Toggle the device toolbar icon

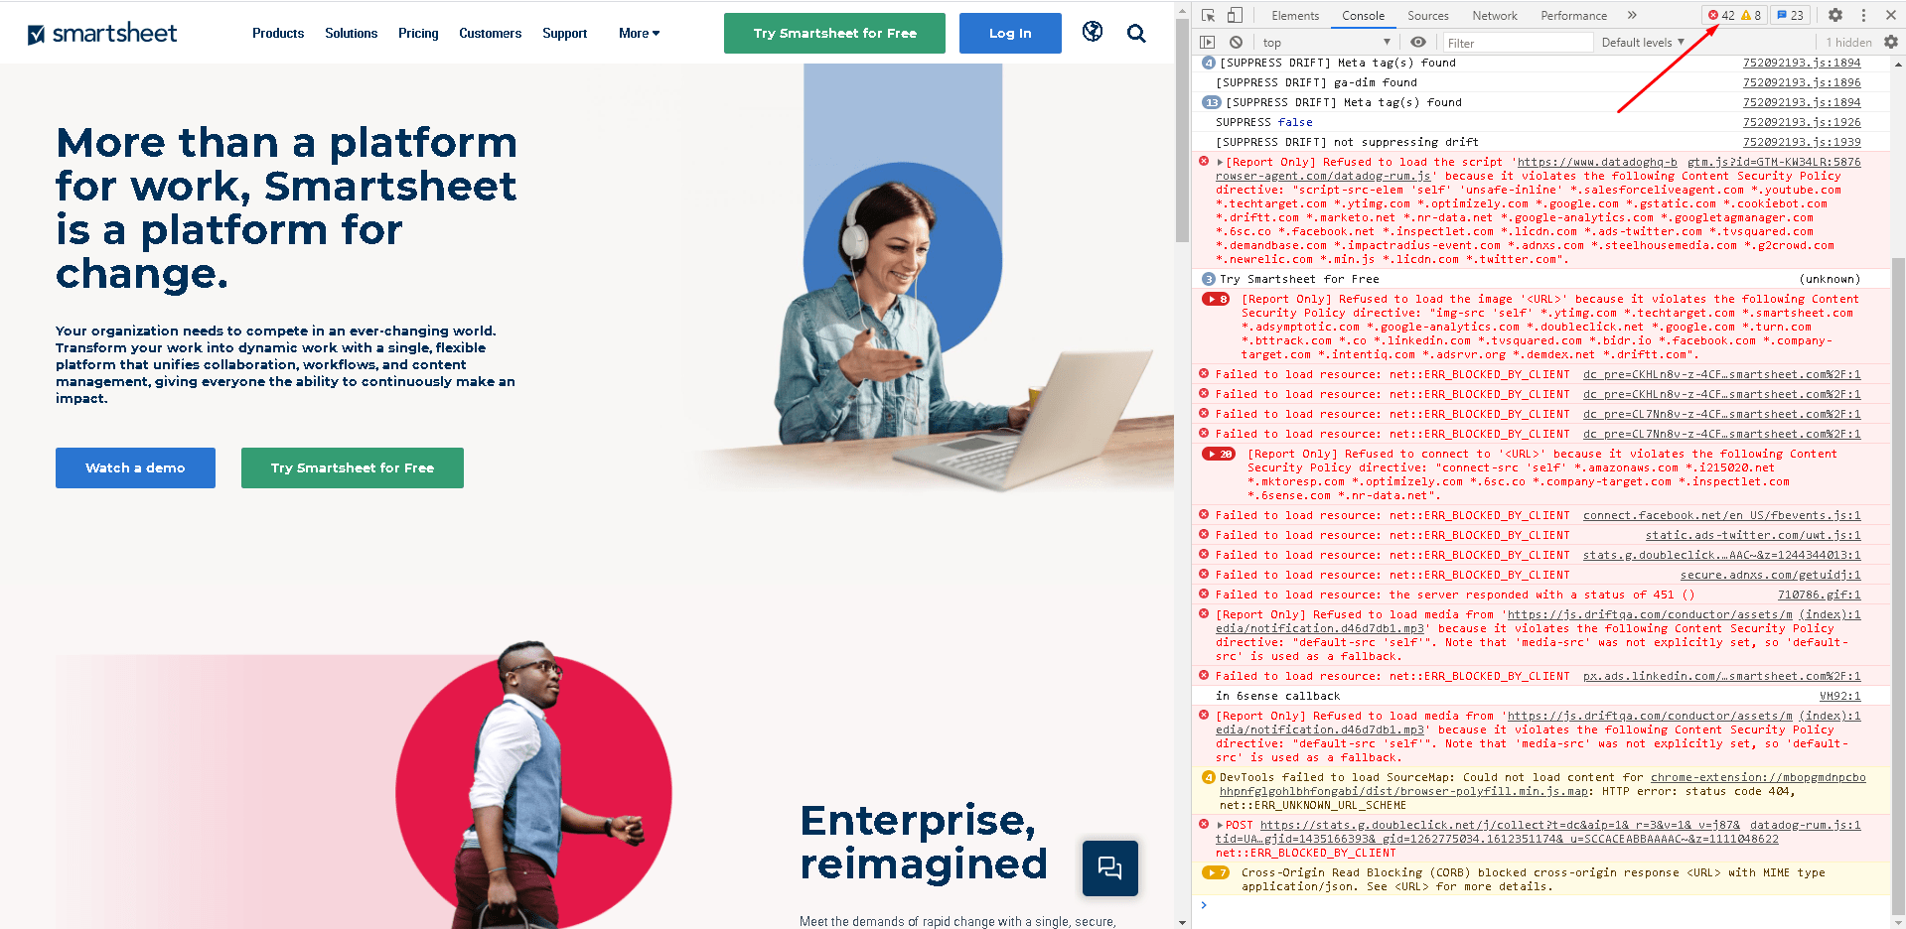click(x=1235, y=15)
